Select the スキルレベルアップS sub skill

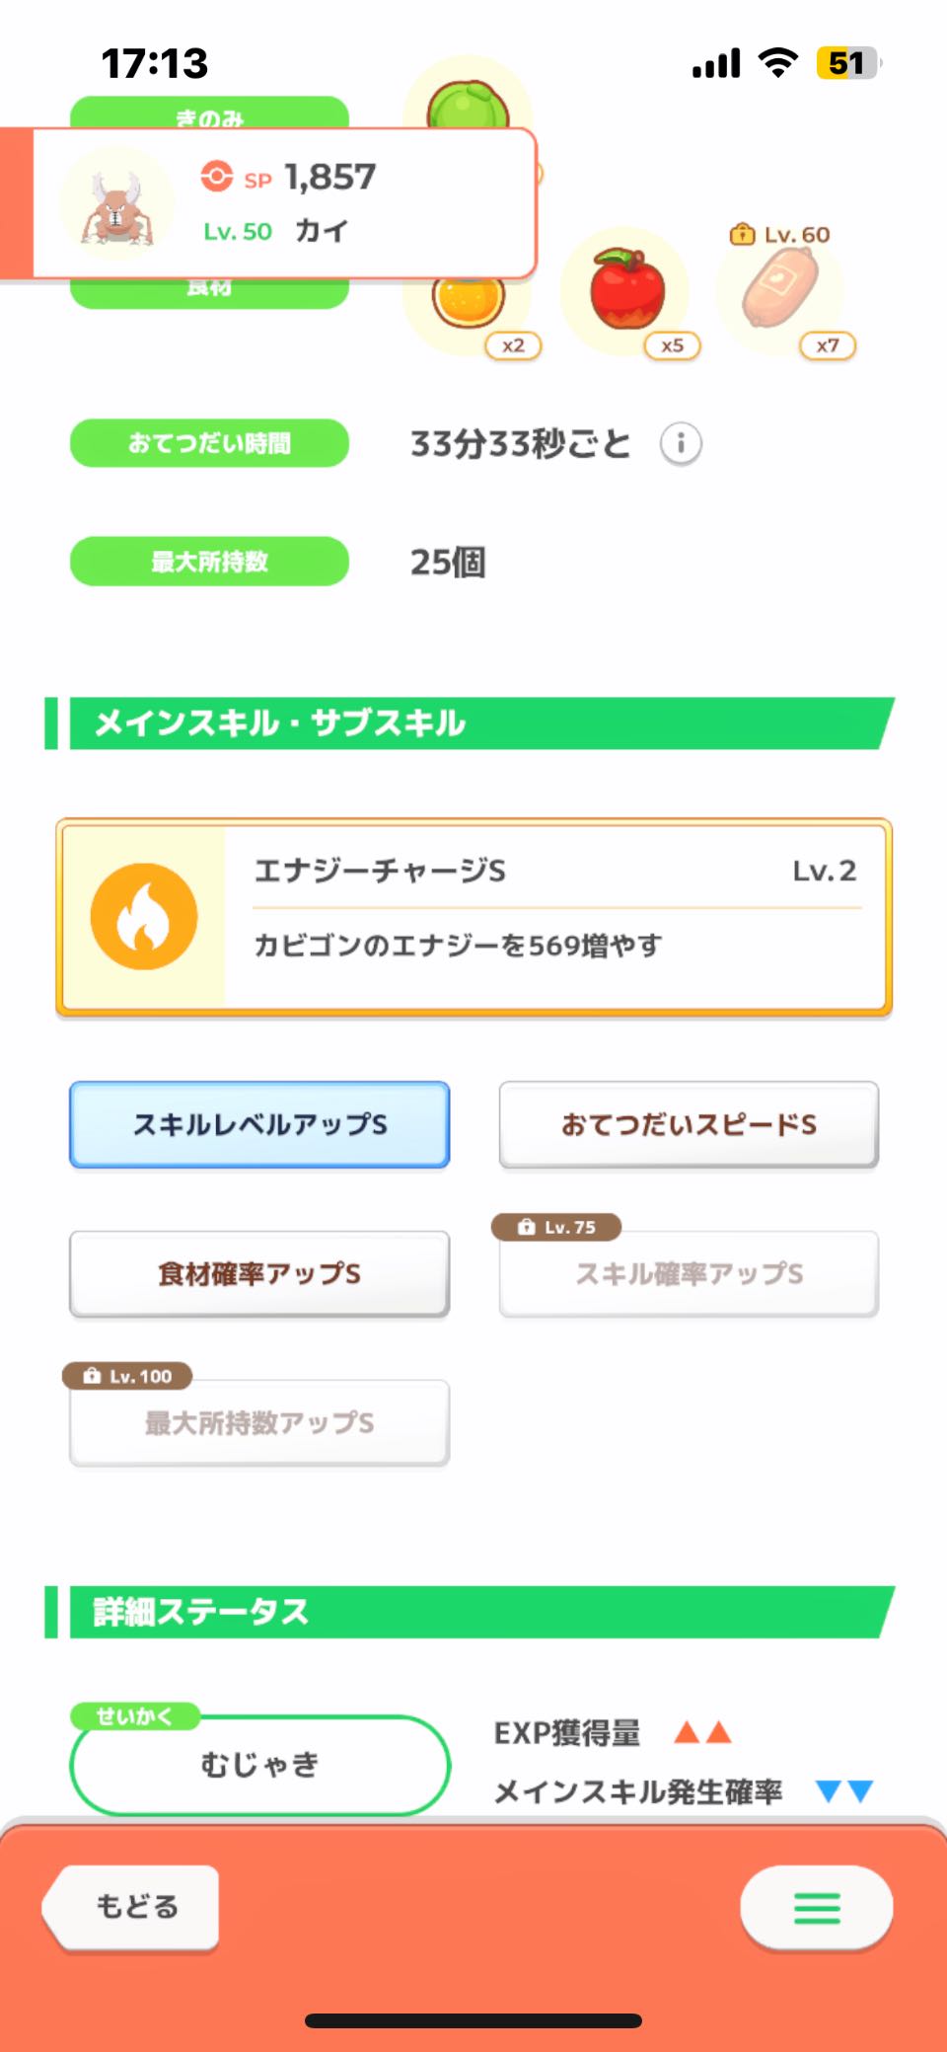259,1124
